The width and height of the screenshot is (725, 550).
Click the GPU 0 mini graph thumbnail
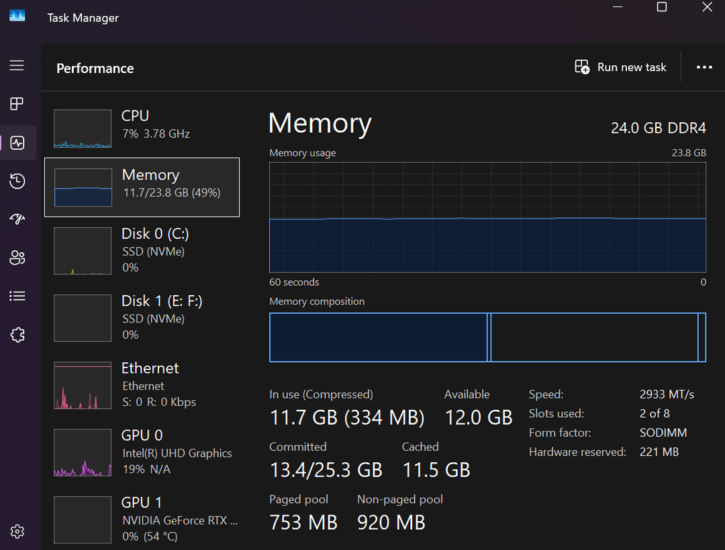click(83, 453)
